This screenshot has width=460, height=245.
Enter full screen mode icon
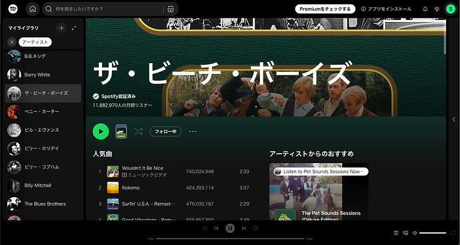tap(453, 233)
